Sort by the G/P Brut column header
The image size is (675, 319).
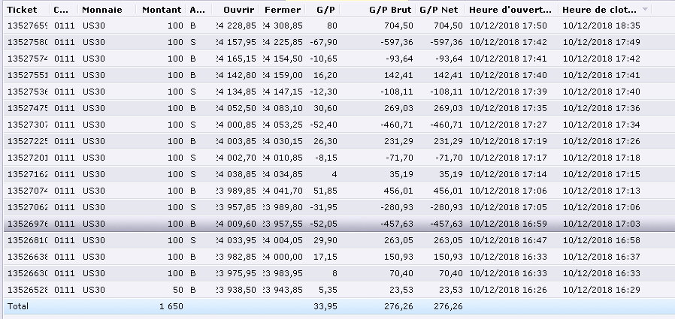(x=389, y=11)
